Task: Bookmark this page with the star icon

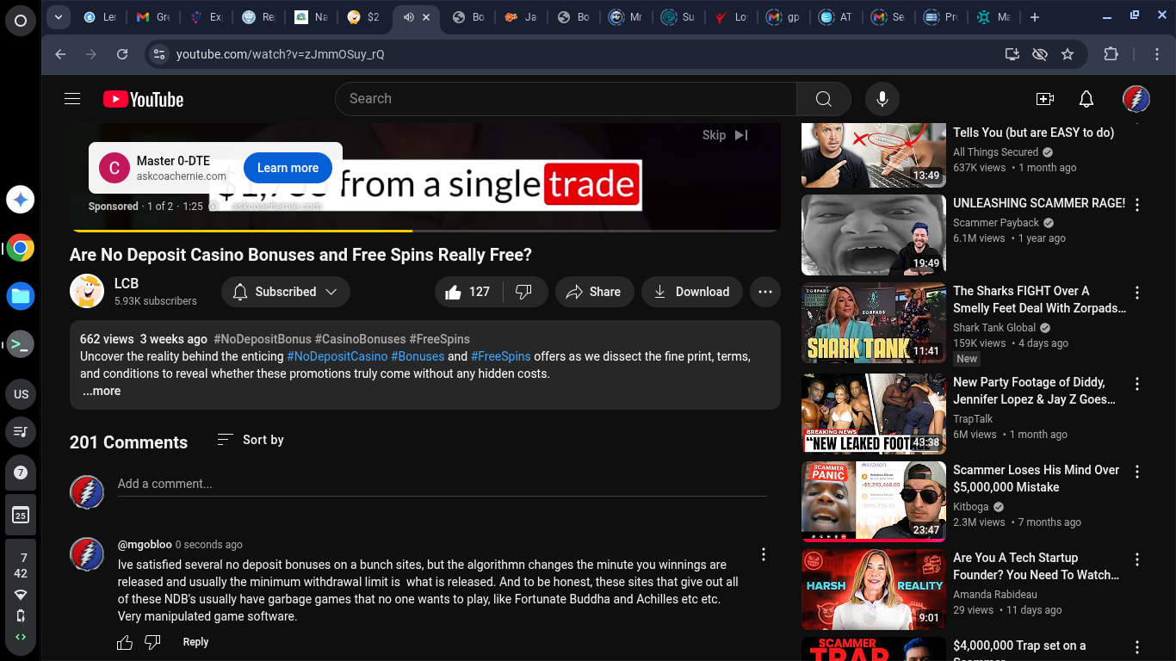Action: pyautogui.click(x=1068, y=54)
